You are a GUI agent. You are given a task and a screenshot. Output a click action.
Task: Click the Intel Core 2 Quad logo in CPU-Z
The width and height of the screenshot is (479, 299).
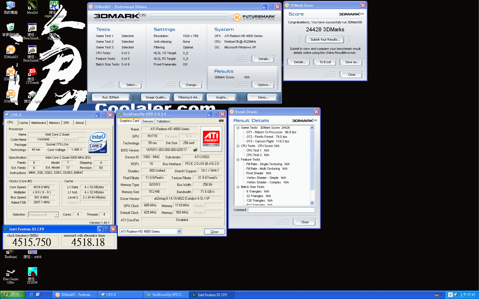(x=98, y=142)
